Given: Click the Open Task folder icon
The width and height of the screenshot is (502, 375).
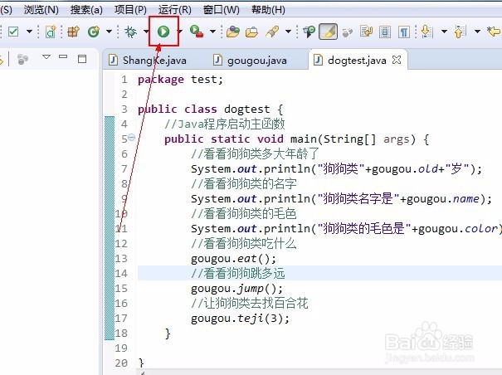Looking at the screenshot, I should tap(251, 32).
